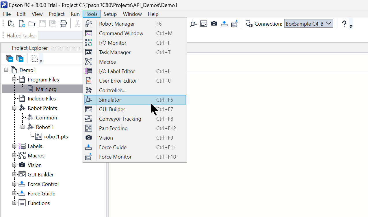Click the Connection cable icon in the toolbar
Image resolution: width=368 pixels, height=217 pixels.
click(249, 24)
